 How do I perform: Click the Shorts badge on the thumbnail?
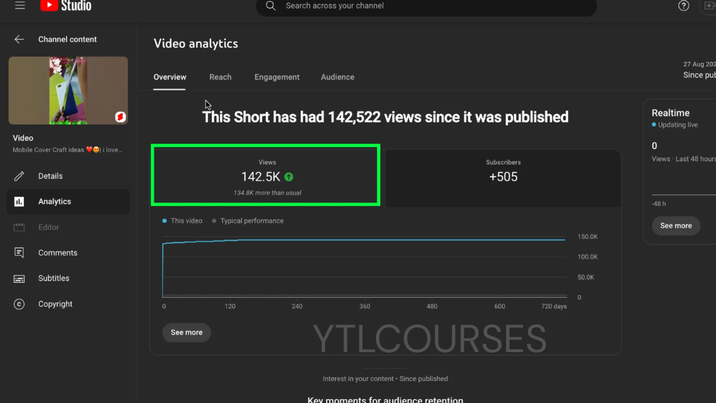(120, 117)
